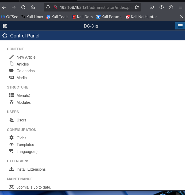Go back to the previous browser page
Screen dimensions: 185x195
[x=4, y=7]
